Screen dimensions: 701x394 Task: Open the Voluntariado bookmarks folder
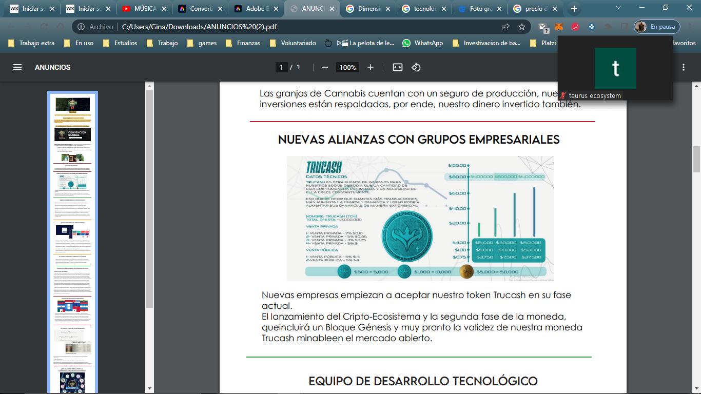coord(293,43)
